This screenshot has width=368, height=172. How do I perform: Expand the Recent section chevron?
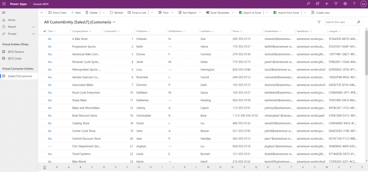(x=33, y=27)
